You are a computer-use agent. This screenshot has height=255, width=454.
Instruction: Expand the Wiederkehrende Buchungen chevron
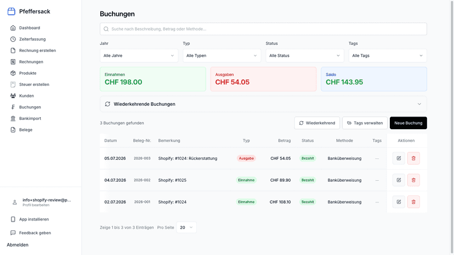419,104
